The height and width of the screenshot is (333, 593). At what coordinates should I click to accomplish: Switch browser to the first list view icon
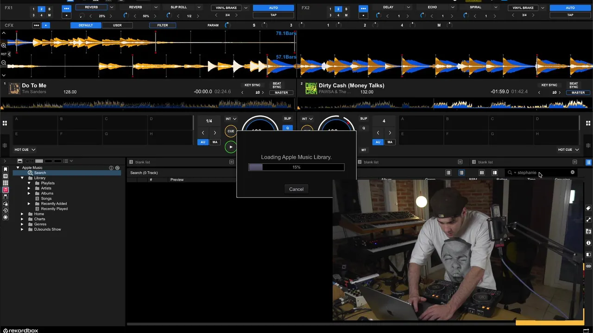(448, 173)
